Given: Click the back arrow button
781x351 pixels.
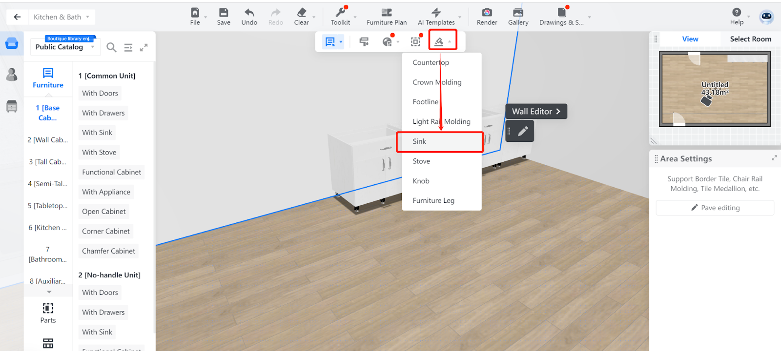Looking at the screenshot, I should tap(17, 17).
